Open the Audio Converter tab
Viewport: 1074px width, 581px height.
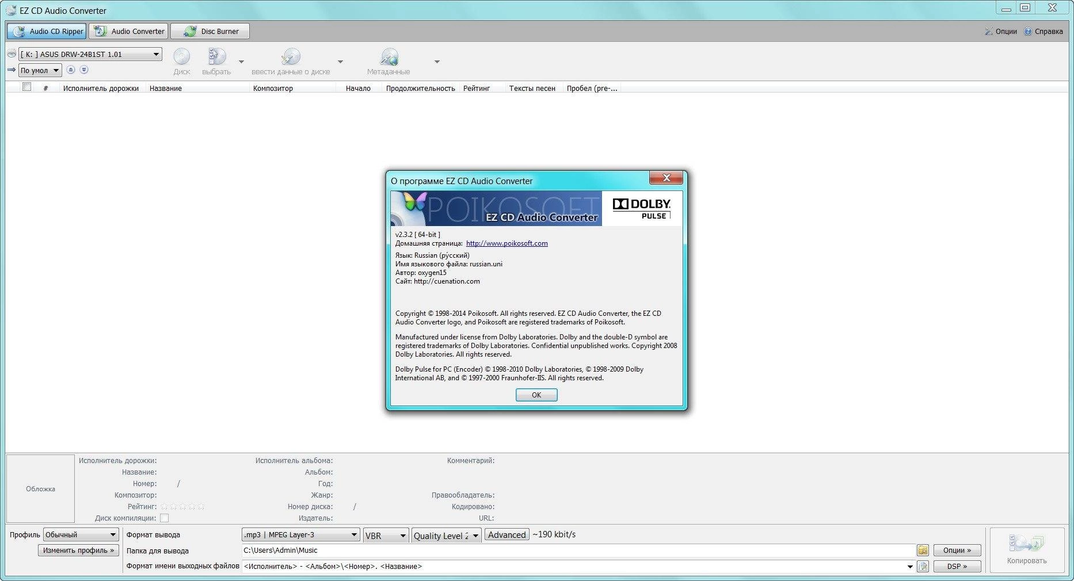[x=129, y=31]
